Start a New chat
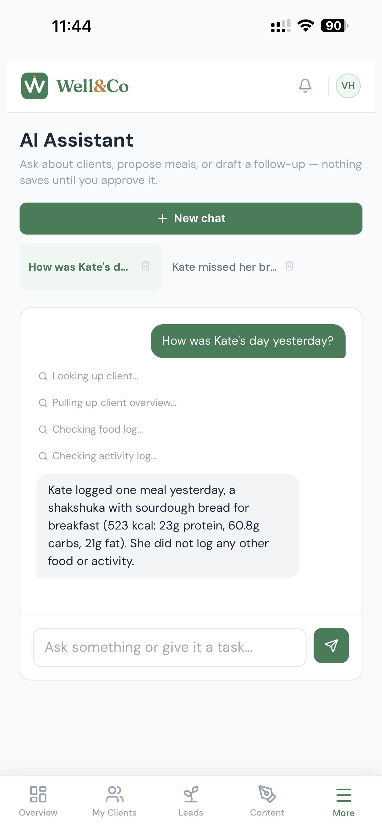 (x=191, y=219)
